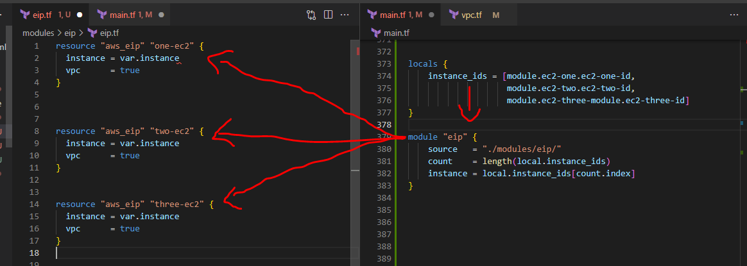The width and height of the screenshot is (747, 266).
Task: Click resource name "one-ec2"
Action: pos(172,46)
